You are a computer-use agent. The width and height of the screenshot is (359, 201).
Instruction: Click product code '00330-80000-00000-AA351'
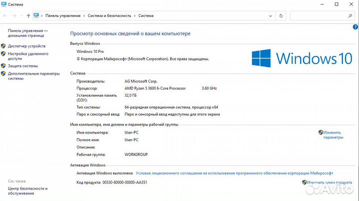(125, 183)
